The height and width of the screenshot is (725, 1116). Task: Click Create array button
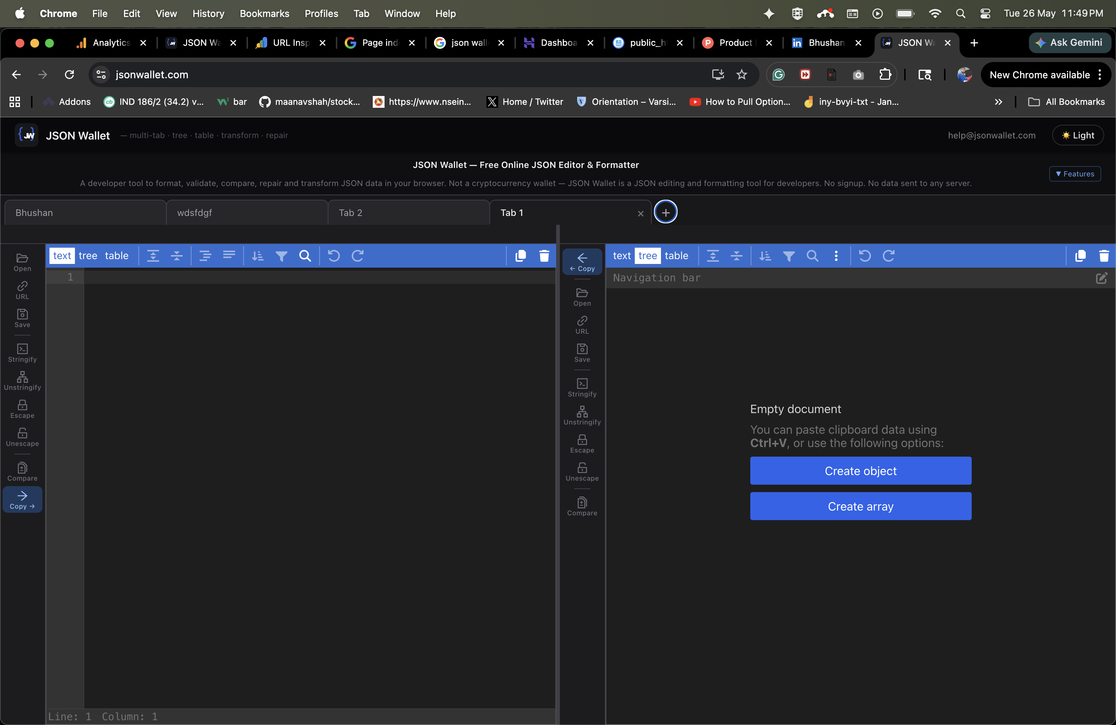[861, 506]
